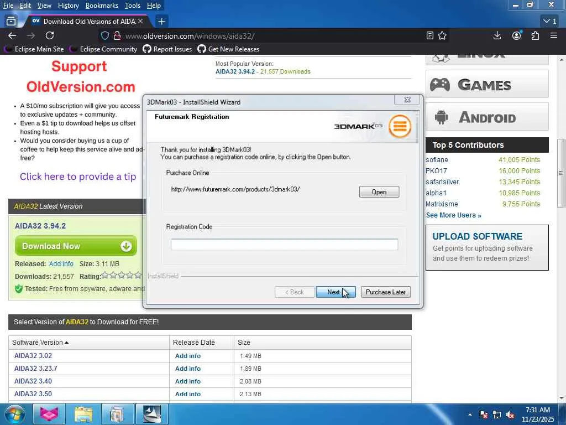Click here to provide a tip link
Viewport: 566px width, 425px height.
point(78,177)
